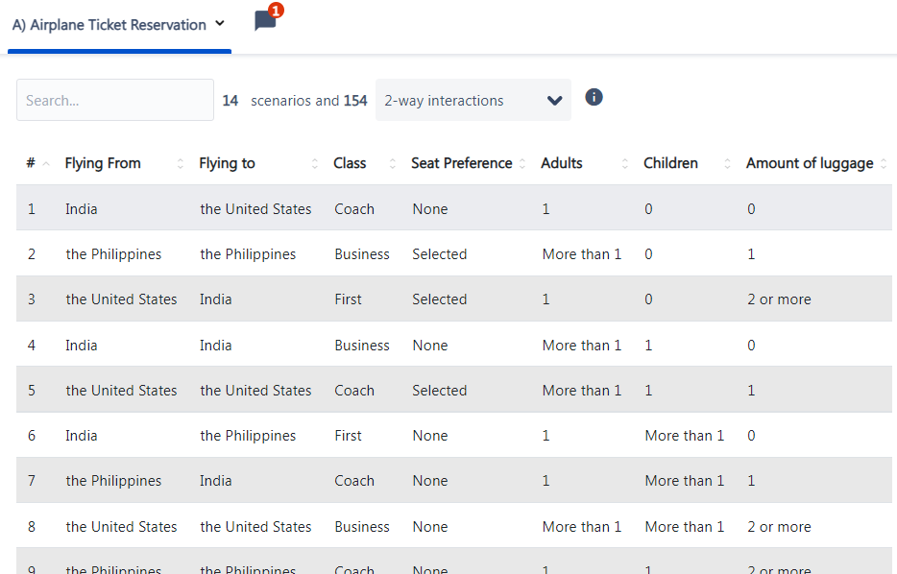The image size is (897, 574).
Task: Select the Airplane Ticket Reservation tab
Action: pyautogui.click(x=119, y=26)
